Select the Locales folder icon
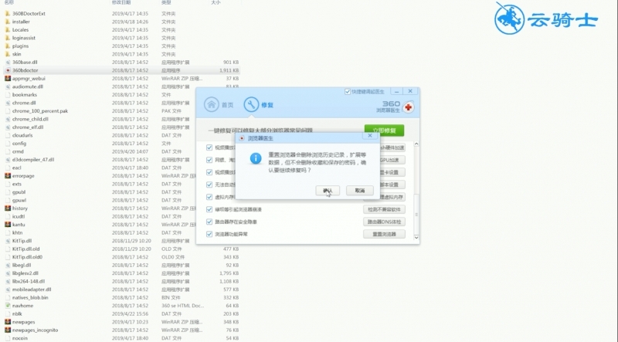This screenshot has width=618, height=342. (8, 29)
